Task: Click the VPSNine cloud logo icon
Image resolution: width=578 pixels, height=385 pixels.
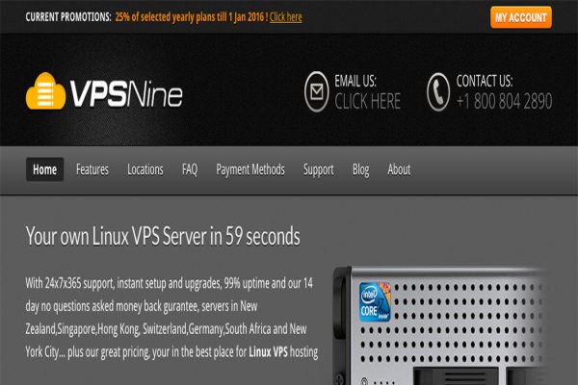Action: pyautogui.click(x=45, y=91)
